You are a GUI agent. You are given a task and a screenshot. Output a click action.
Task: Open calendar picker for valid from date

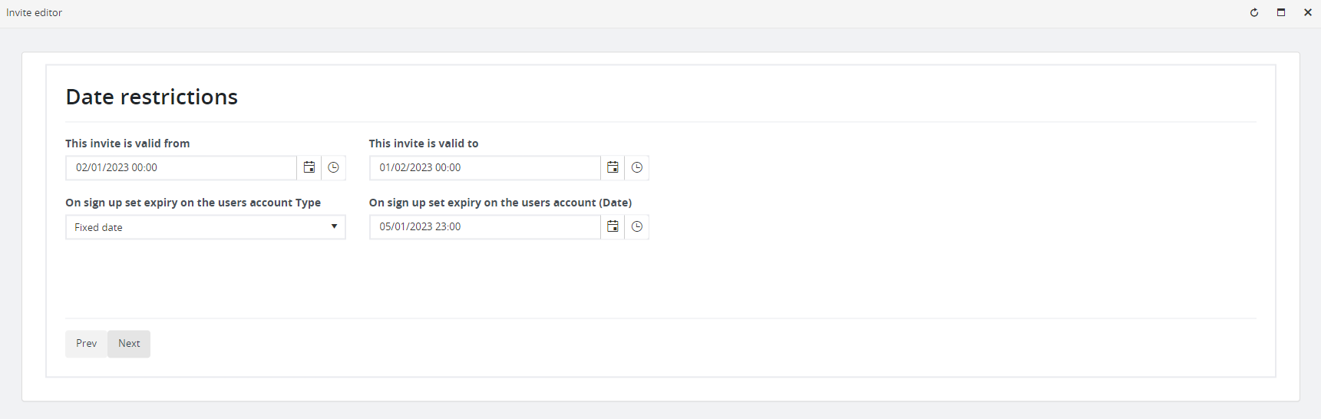pyautogui.click(x=309, y=167)
